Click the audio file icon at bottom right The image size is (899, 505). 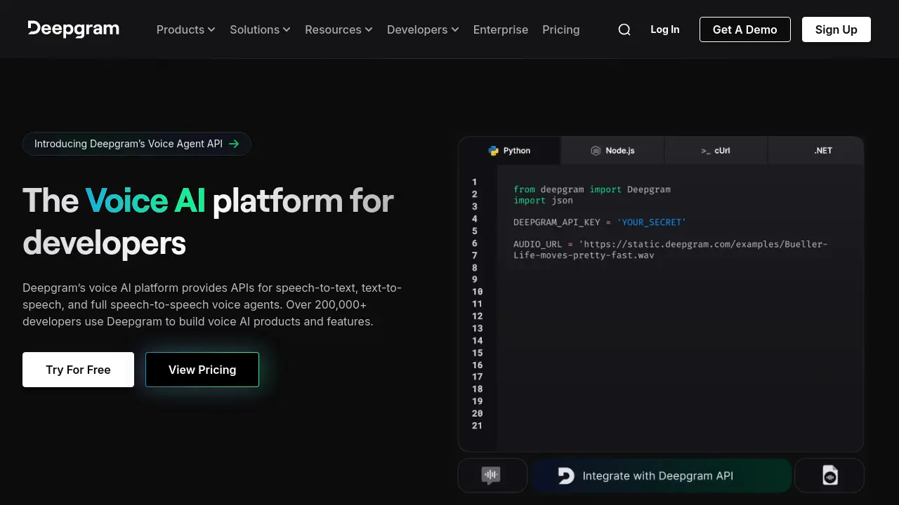[829, 476]
